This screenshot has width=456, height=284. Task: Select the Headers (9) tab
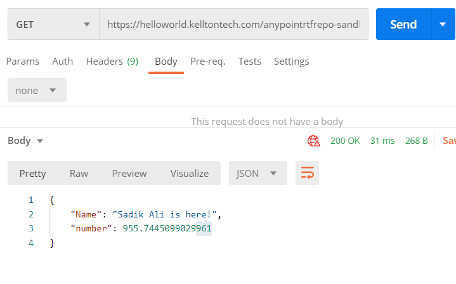[112, 61]
